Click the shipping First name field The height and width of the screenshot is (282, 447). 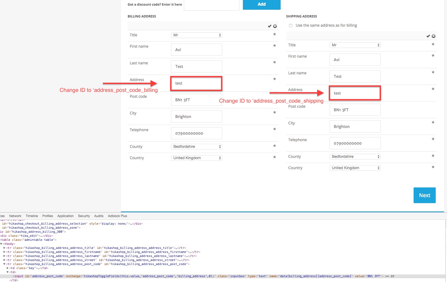click(x=355, y=60)
